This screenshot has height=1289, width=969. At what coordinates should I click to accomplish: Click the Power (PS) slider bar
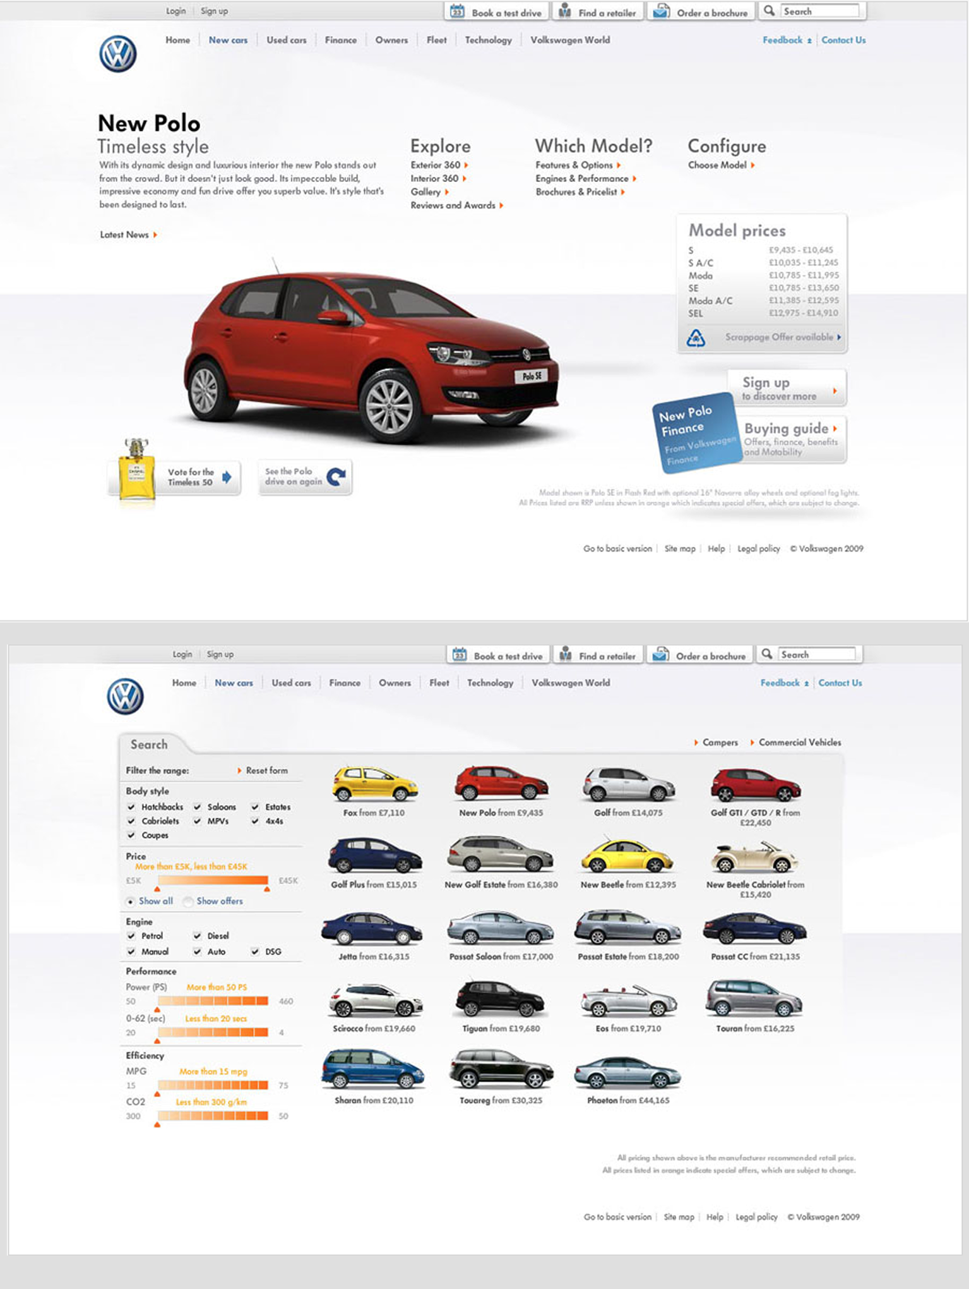[213, 1001]
